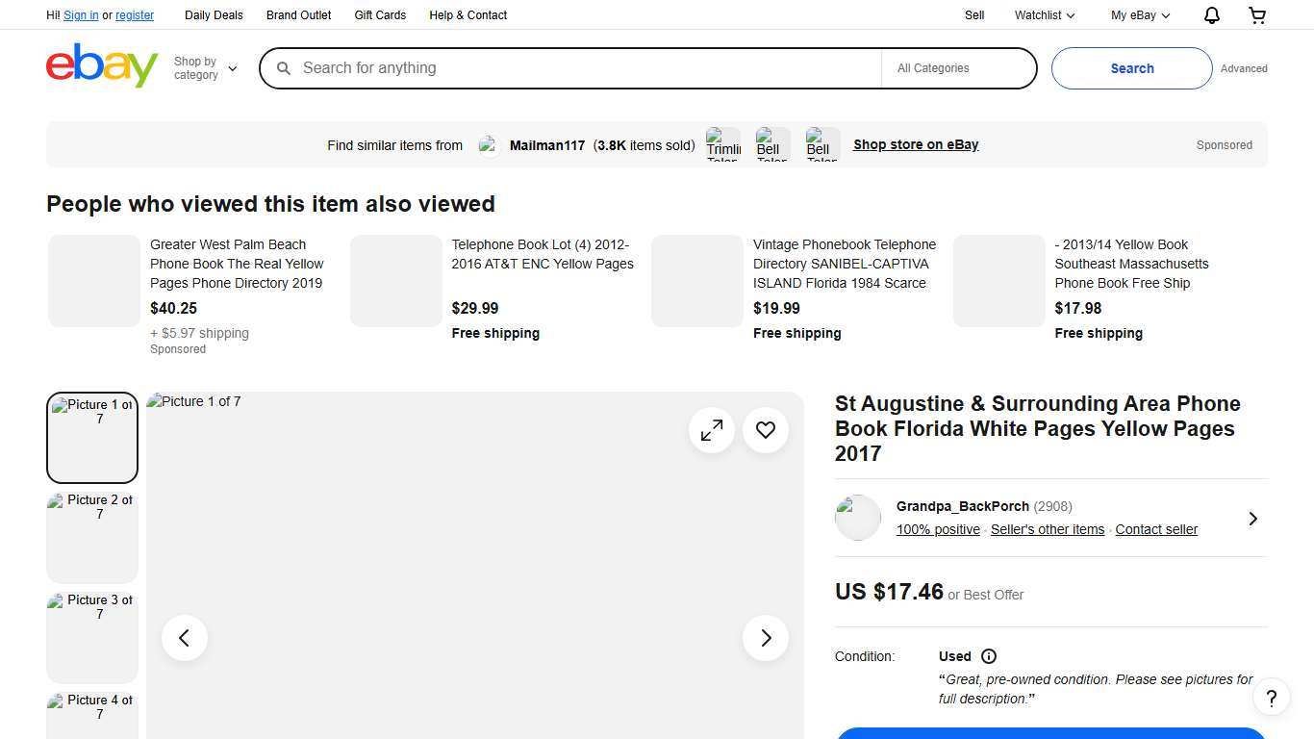This screenshot has height=739, width=1314.
Task: Click the condition info icon beside Used
Action: tap(989, 656)
